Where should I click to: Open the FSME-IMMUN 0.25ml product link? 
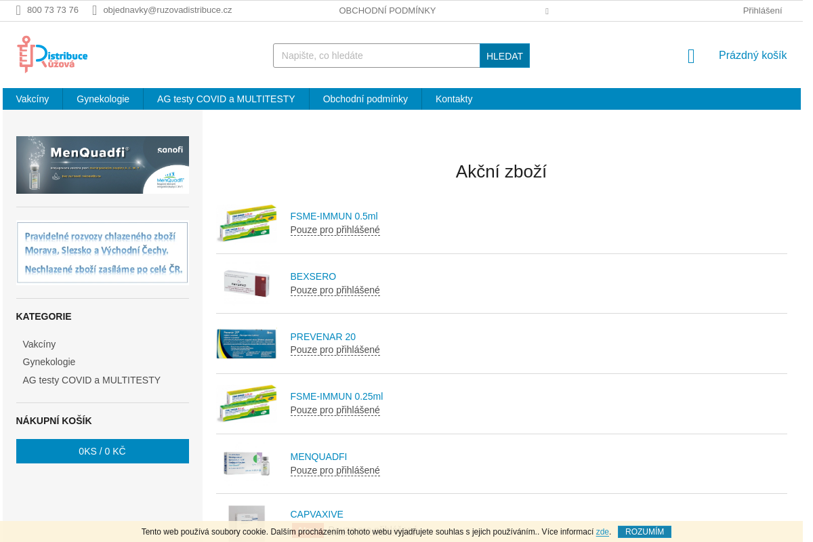[x=337, y=396]
